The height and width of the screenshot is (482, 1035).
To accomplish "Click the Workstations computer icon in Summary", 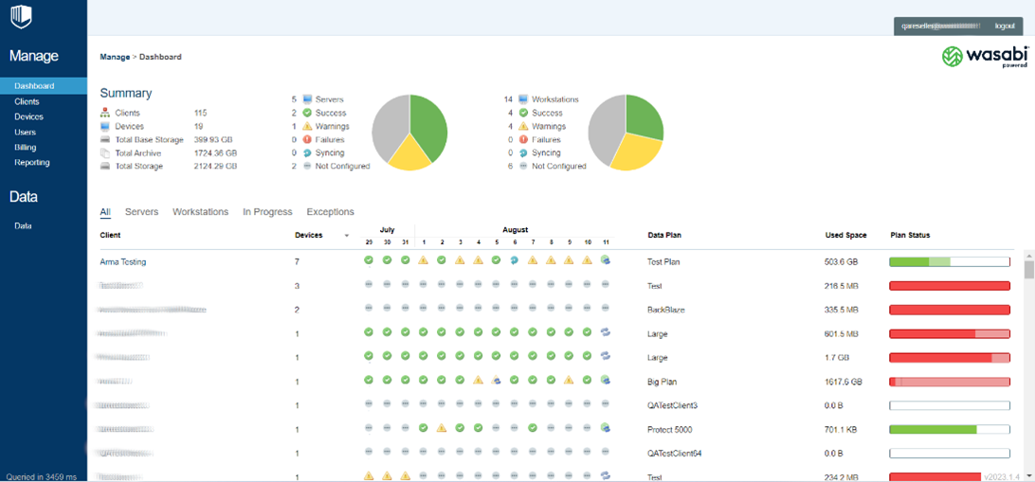I will tap(523, 99).
